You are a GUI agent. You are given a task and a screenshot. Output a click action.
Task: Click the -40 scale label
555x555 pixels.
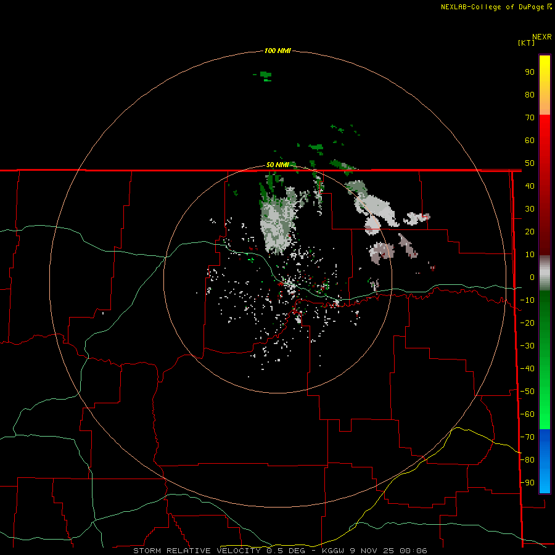527,369
